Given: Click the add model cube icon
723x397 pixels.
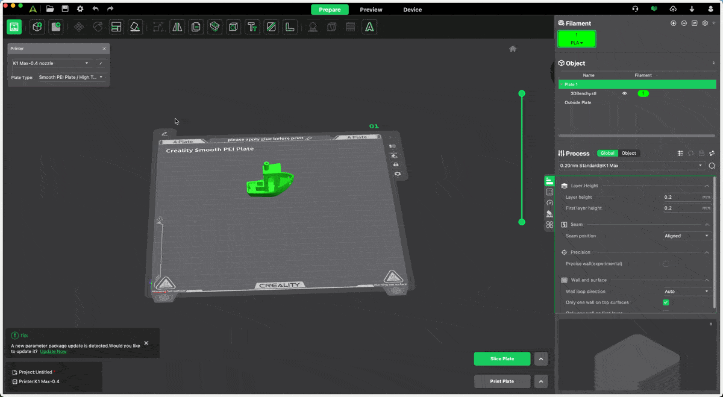Looking at the screenshot, I should click(x=37, y=27).
